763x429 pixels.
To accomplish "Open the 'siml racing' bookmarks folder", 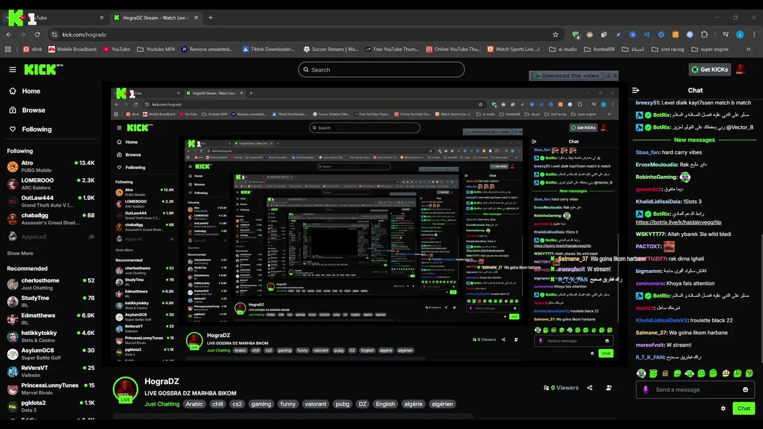I will pyautogui.click(x=668, y=49).
